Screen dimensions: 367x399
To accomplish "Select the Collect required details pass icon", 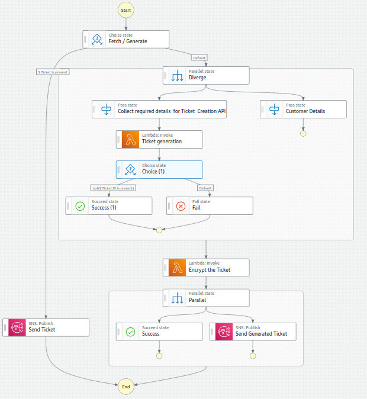I will 106,109.
